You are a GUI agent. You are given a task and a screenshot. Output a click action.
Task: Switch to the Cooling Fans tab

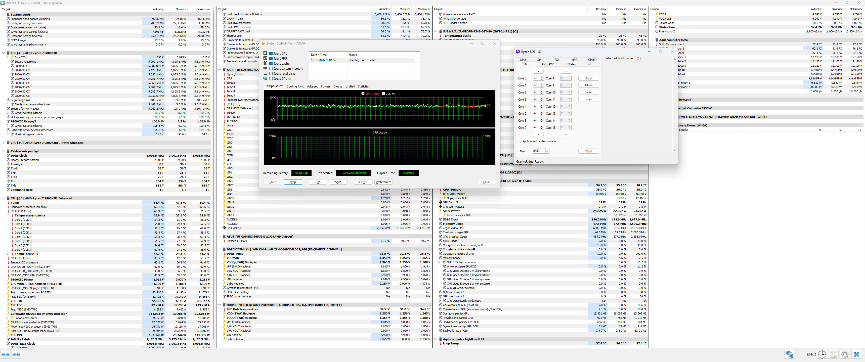tap(295, 86)
